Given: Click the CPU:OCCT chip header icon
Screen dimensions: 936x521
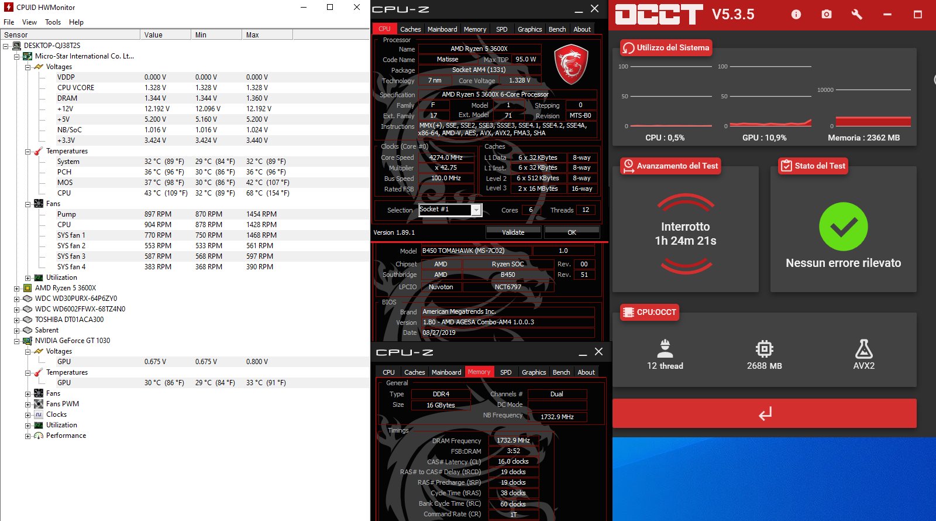Looking at the screenshot, I should pyautogui.click(x=628, y=312).
